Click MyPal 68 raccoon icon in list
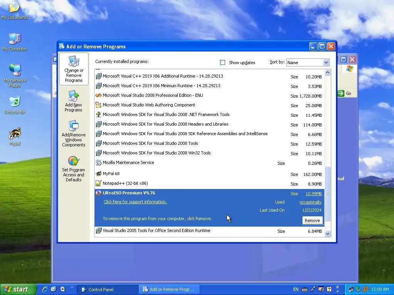Image resolution: width=394 pixels, height=295 pixels. (x=98, y=174)
